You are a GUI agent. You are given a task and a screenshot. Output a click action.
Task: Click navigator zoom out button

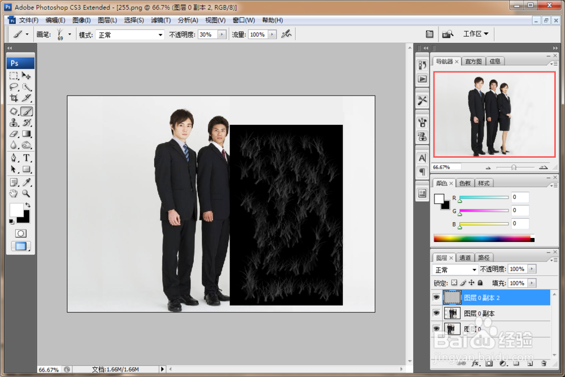pyautogui.click(x=488, y=168)
